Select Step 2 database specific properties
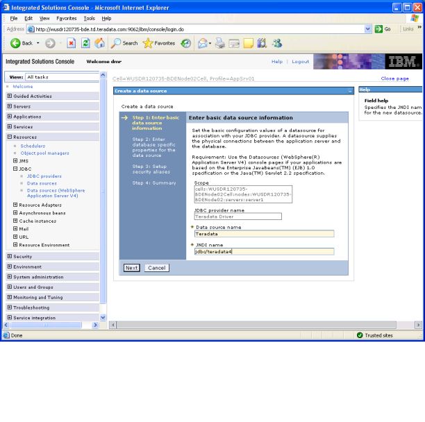The height and width of the screenshot is (422, 425). [x=153, y=147]
